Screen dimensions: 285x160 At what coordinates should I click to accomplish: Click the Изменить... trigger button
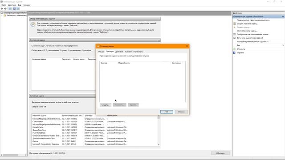[x=119, y=105]
